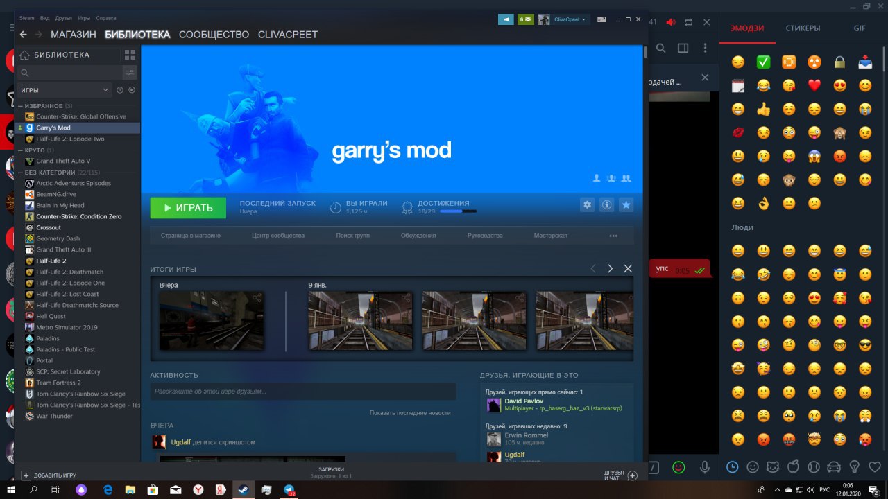Select the car travel emoji category
888x499 pixels.
(835, 467)
